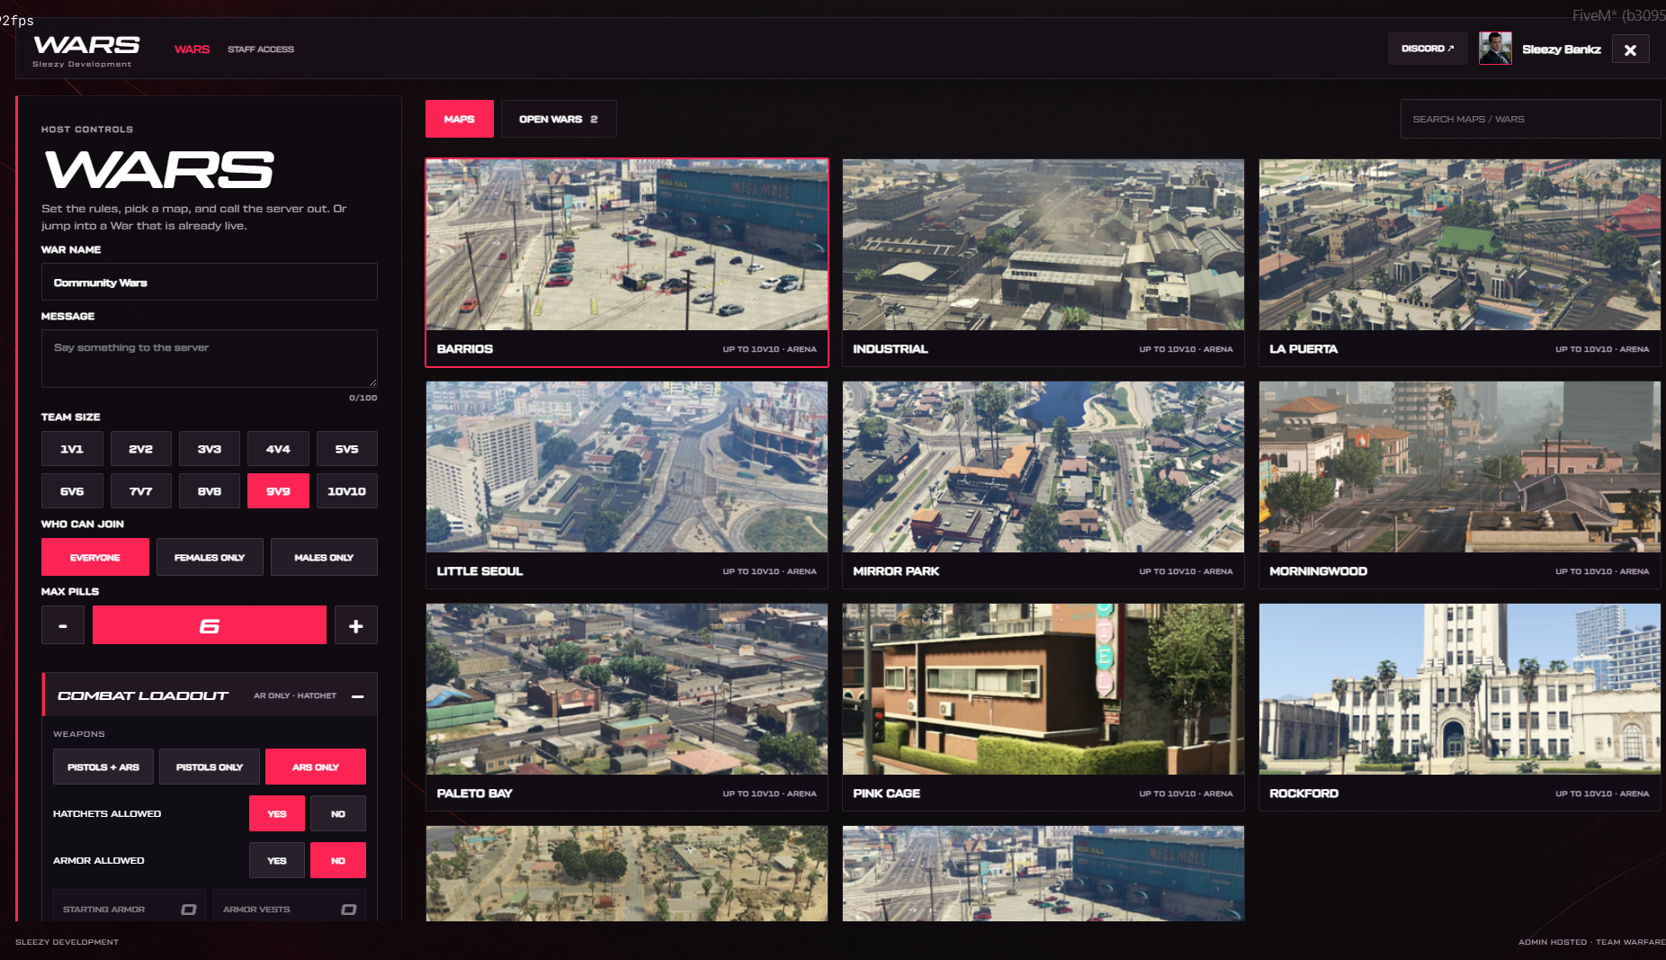Collapse the Combat Loadout section

(x=358, y=696)
